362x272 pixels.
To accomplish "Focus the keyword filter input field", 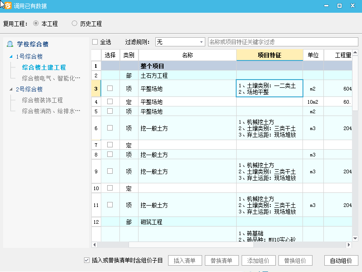I will (283, 42).
